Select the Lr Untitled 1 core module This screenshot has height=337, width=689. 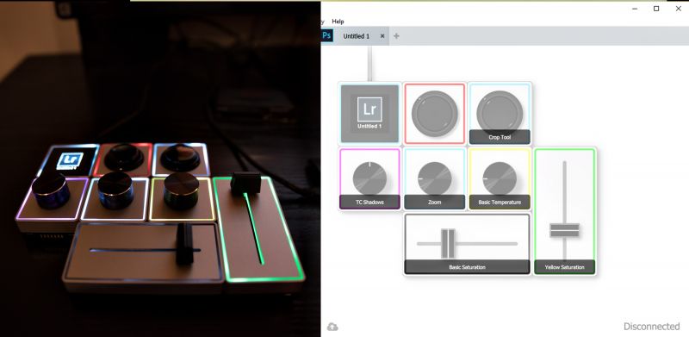369,114
